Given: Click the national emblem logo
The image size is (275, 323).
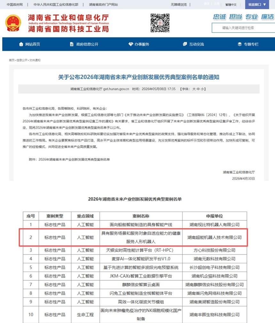Looking at the screenshot, I should click(13, 23).
